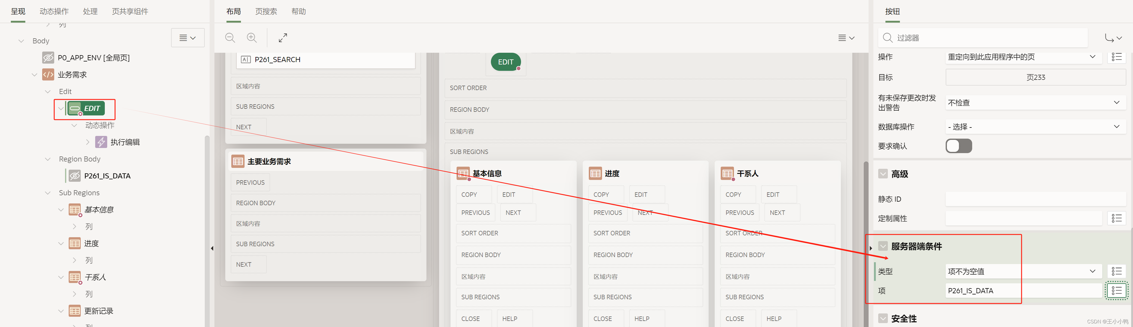Expand the 执行编辑 tree node
Screen dimensions: 1133x327
pyautogui.click(x=88, y=142)
